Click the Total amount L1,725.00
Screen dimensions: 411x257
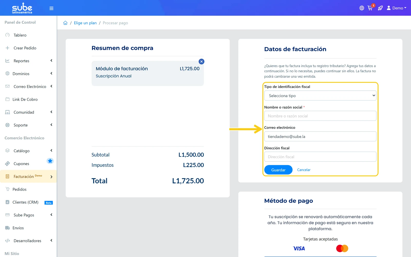point(188,181)
